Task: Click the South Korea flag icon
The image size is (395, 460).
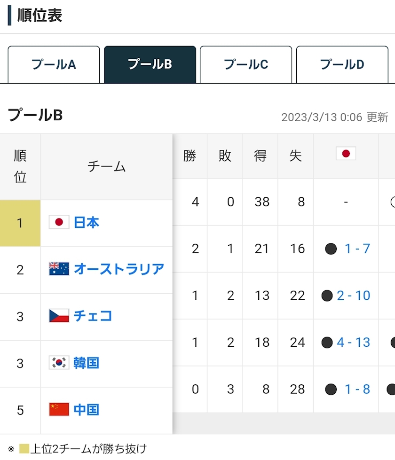Action: click(59, 363)
